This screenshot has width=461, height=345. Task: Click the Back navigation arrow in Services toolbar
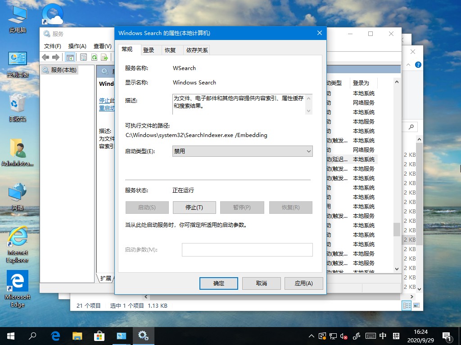pyautogui.click(x=45, y=57)
